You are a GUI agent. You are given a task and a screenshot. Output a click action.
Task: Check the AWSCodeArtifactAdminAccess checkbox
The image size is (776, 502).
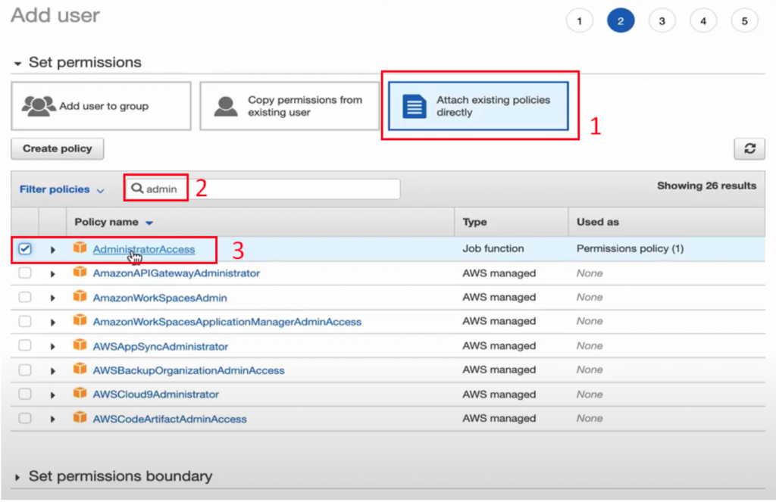[x=25, y=419]
